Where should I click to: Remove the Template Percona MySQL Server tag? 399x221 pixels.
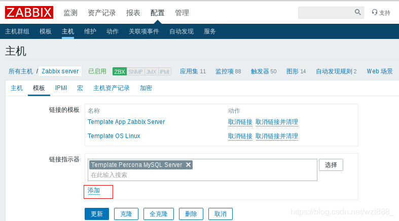pos(188,165)
